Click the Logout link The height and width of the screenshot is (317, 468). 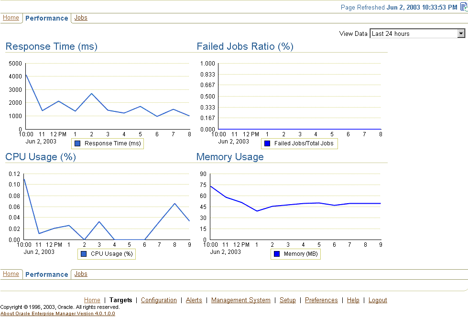click(378, 300)
